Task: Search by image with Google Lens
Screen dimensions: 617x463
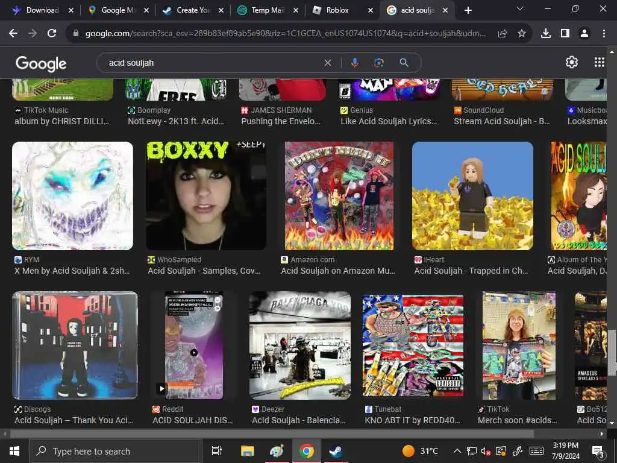Action: click(379, 63)
